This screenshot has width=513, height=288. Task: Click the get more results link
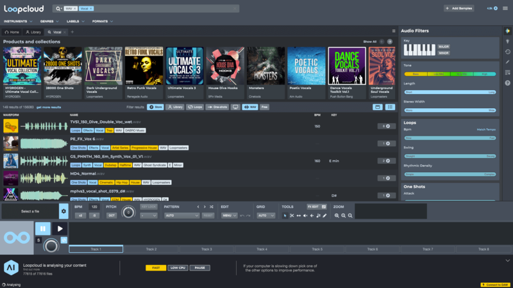pos(49,107)
